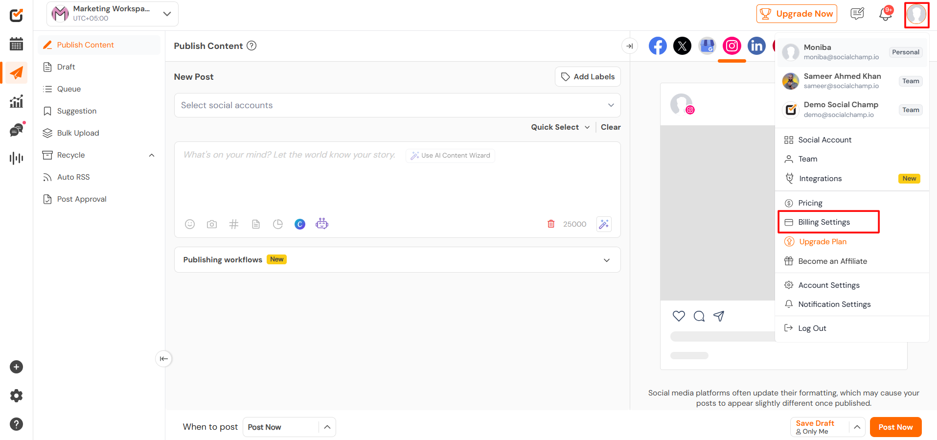Expand the Select social accounts dropdown
This screenshot has height=440, width=937.
[397, 105]
